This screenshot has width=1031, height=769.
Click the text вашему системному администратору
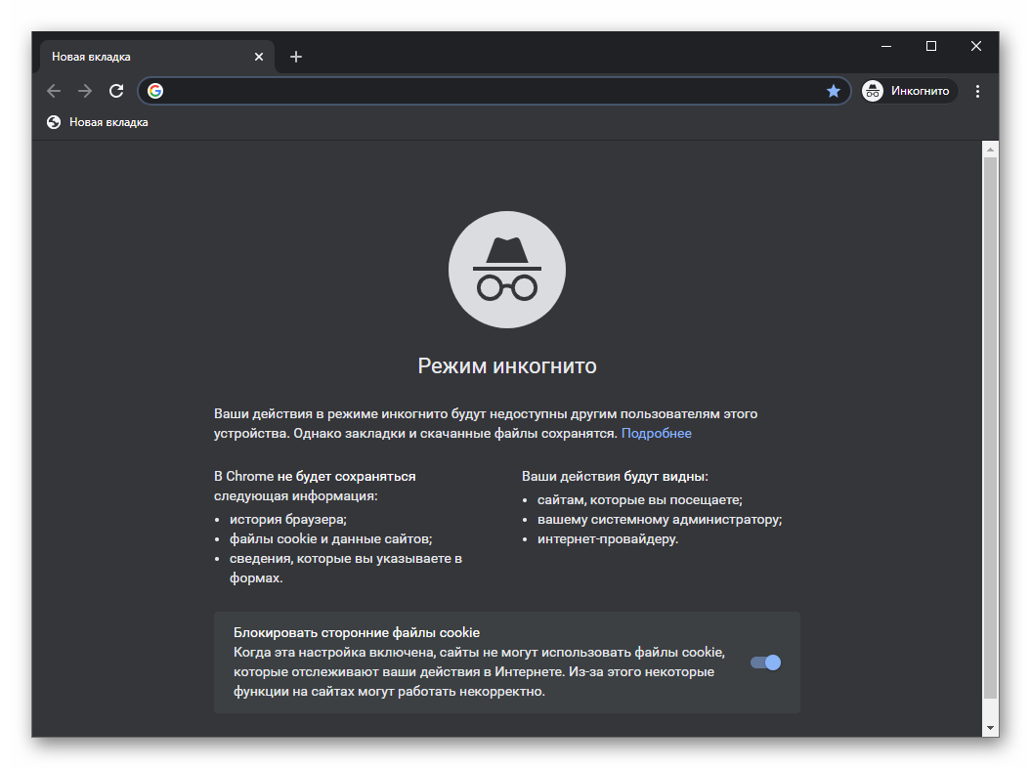coord(660,519)
